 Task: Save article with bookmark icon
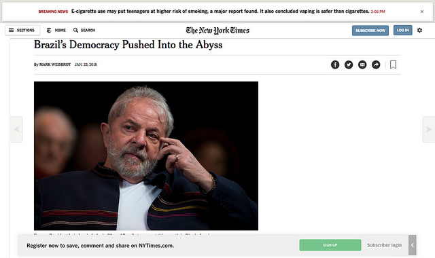tap(393, 64)
